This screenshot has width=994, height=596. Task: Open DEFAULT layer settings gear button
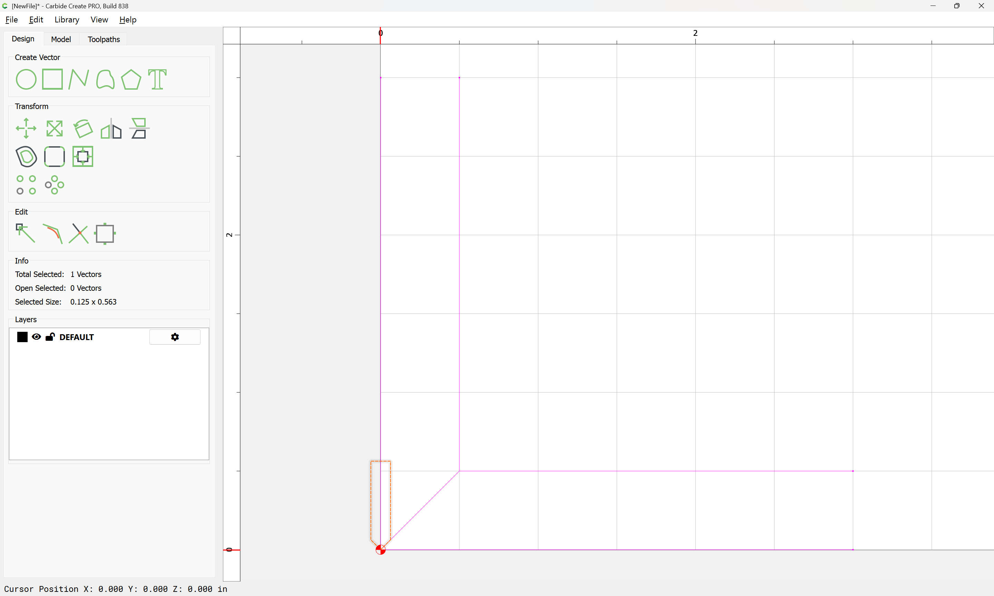175,337
